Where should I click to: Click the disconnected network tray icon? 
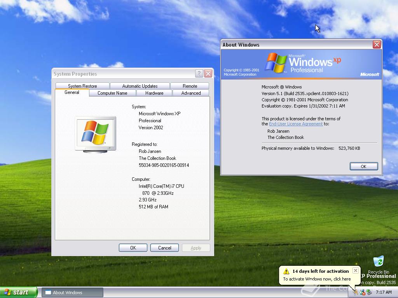click(362, 293)
